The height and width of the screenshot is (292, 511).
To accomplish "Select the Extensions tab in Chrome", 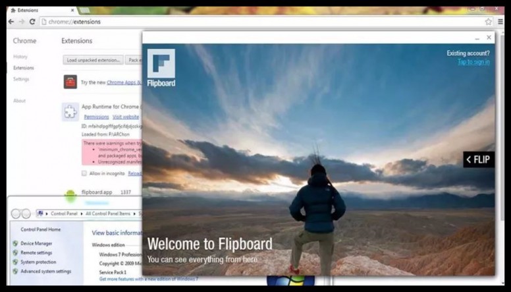I will tap(42, 11).
